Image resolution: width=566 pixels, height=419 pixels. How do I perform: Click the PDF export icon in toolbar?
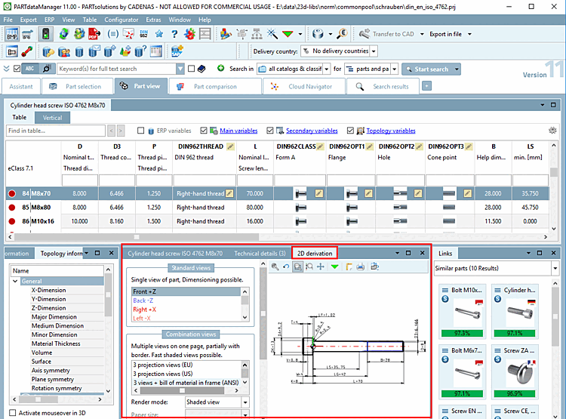94,34
